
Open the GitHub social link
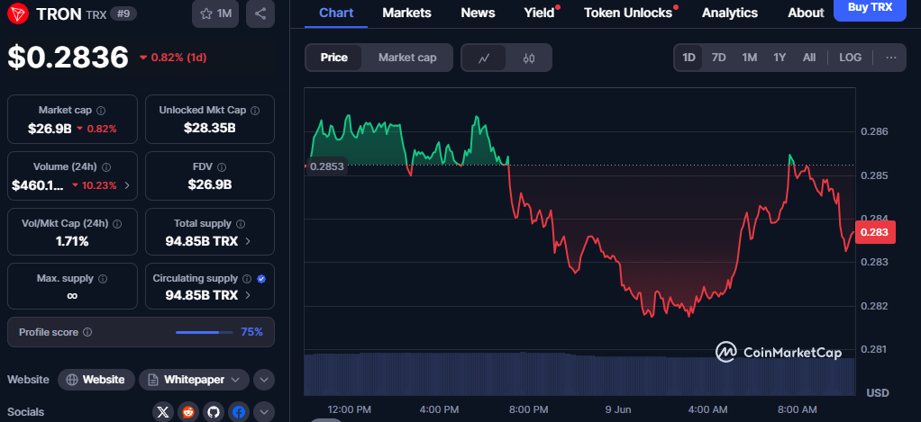(x=214, y=412)
